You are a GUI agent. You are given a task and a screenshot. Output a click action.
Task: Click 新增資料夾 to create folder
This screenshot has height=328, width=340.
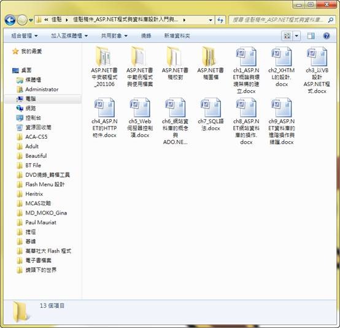pyautogui.click(x=177, y=36)
